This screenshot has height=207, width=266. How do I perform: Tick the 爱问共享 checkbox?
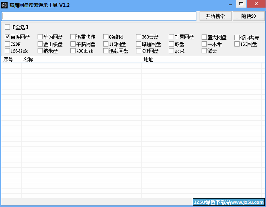237,37
